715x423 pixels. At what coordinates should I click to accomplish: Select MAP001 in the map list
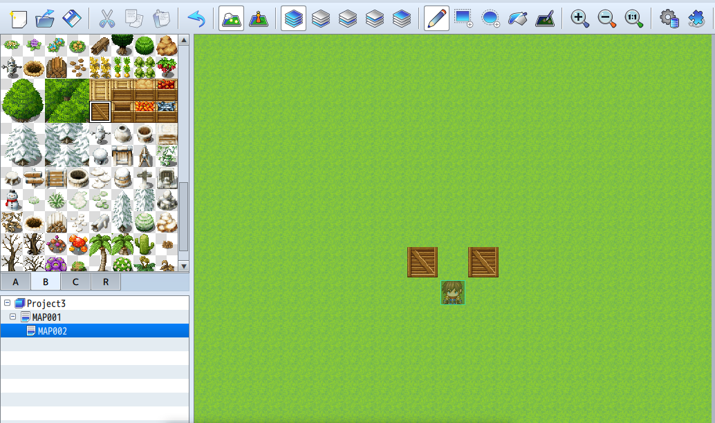[x=46, y=317]
